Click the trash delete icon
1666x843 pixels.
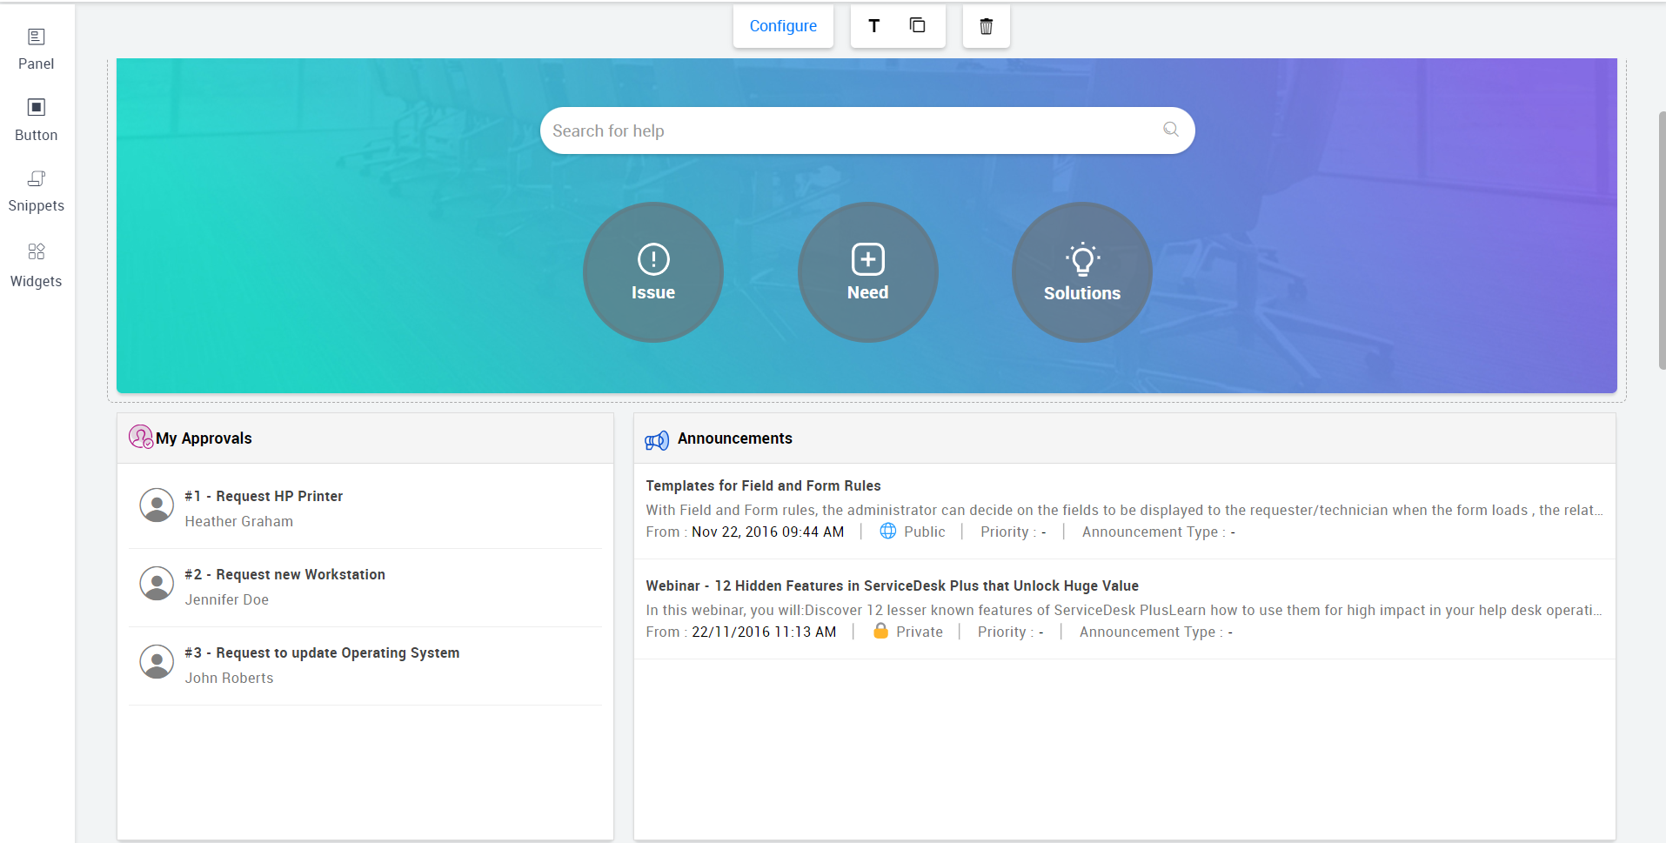(986, 26)
